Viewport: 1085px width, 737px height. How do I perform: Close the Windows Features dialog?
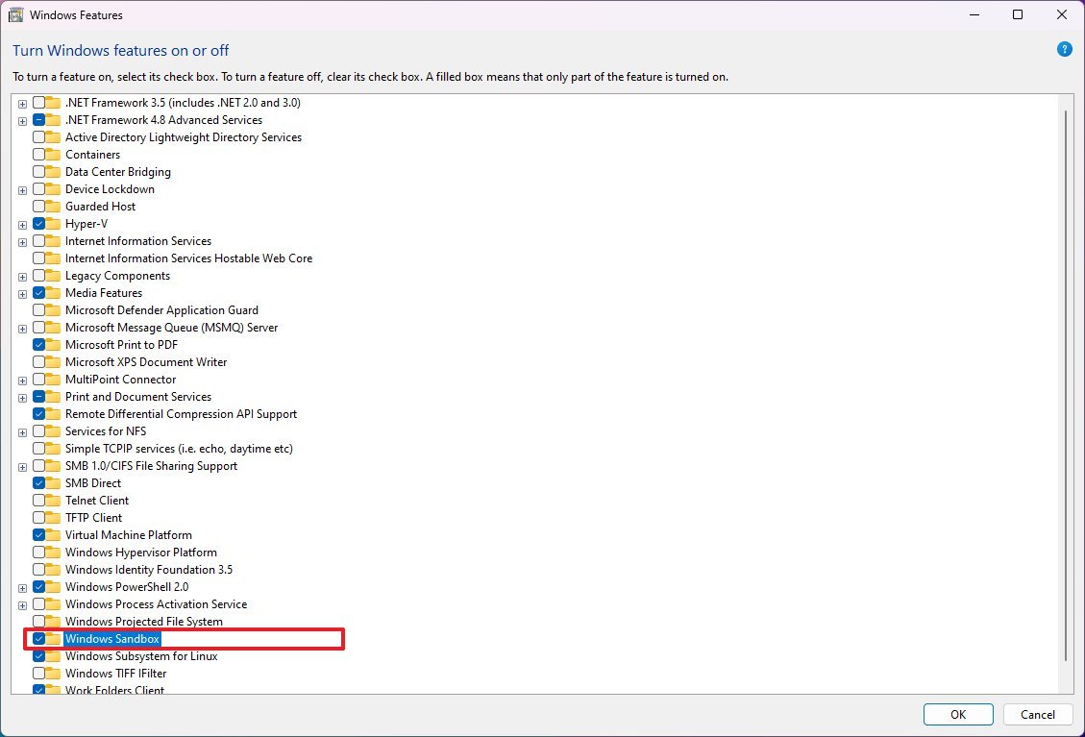tap(1062, 14)
